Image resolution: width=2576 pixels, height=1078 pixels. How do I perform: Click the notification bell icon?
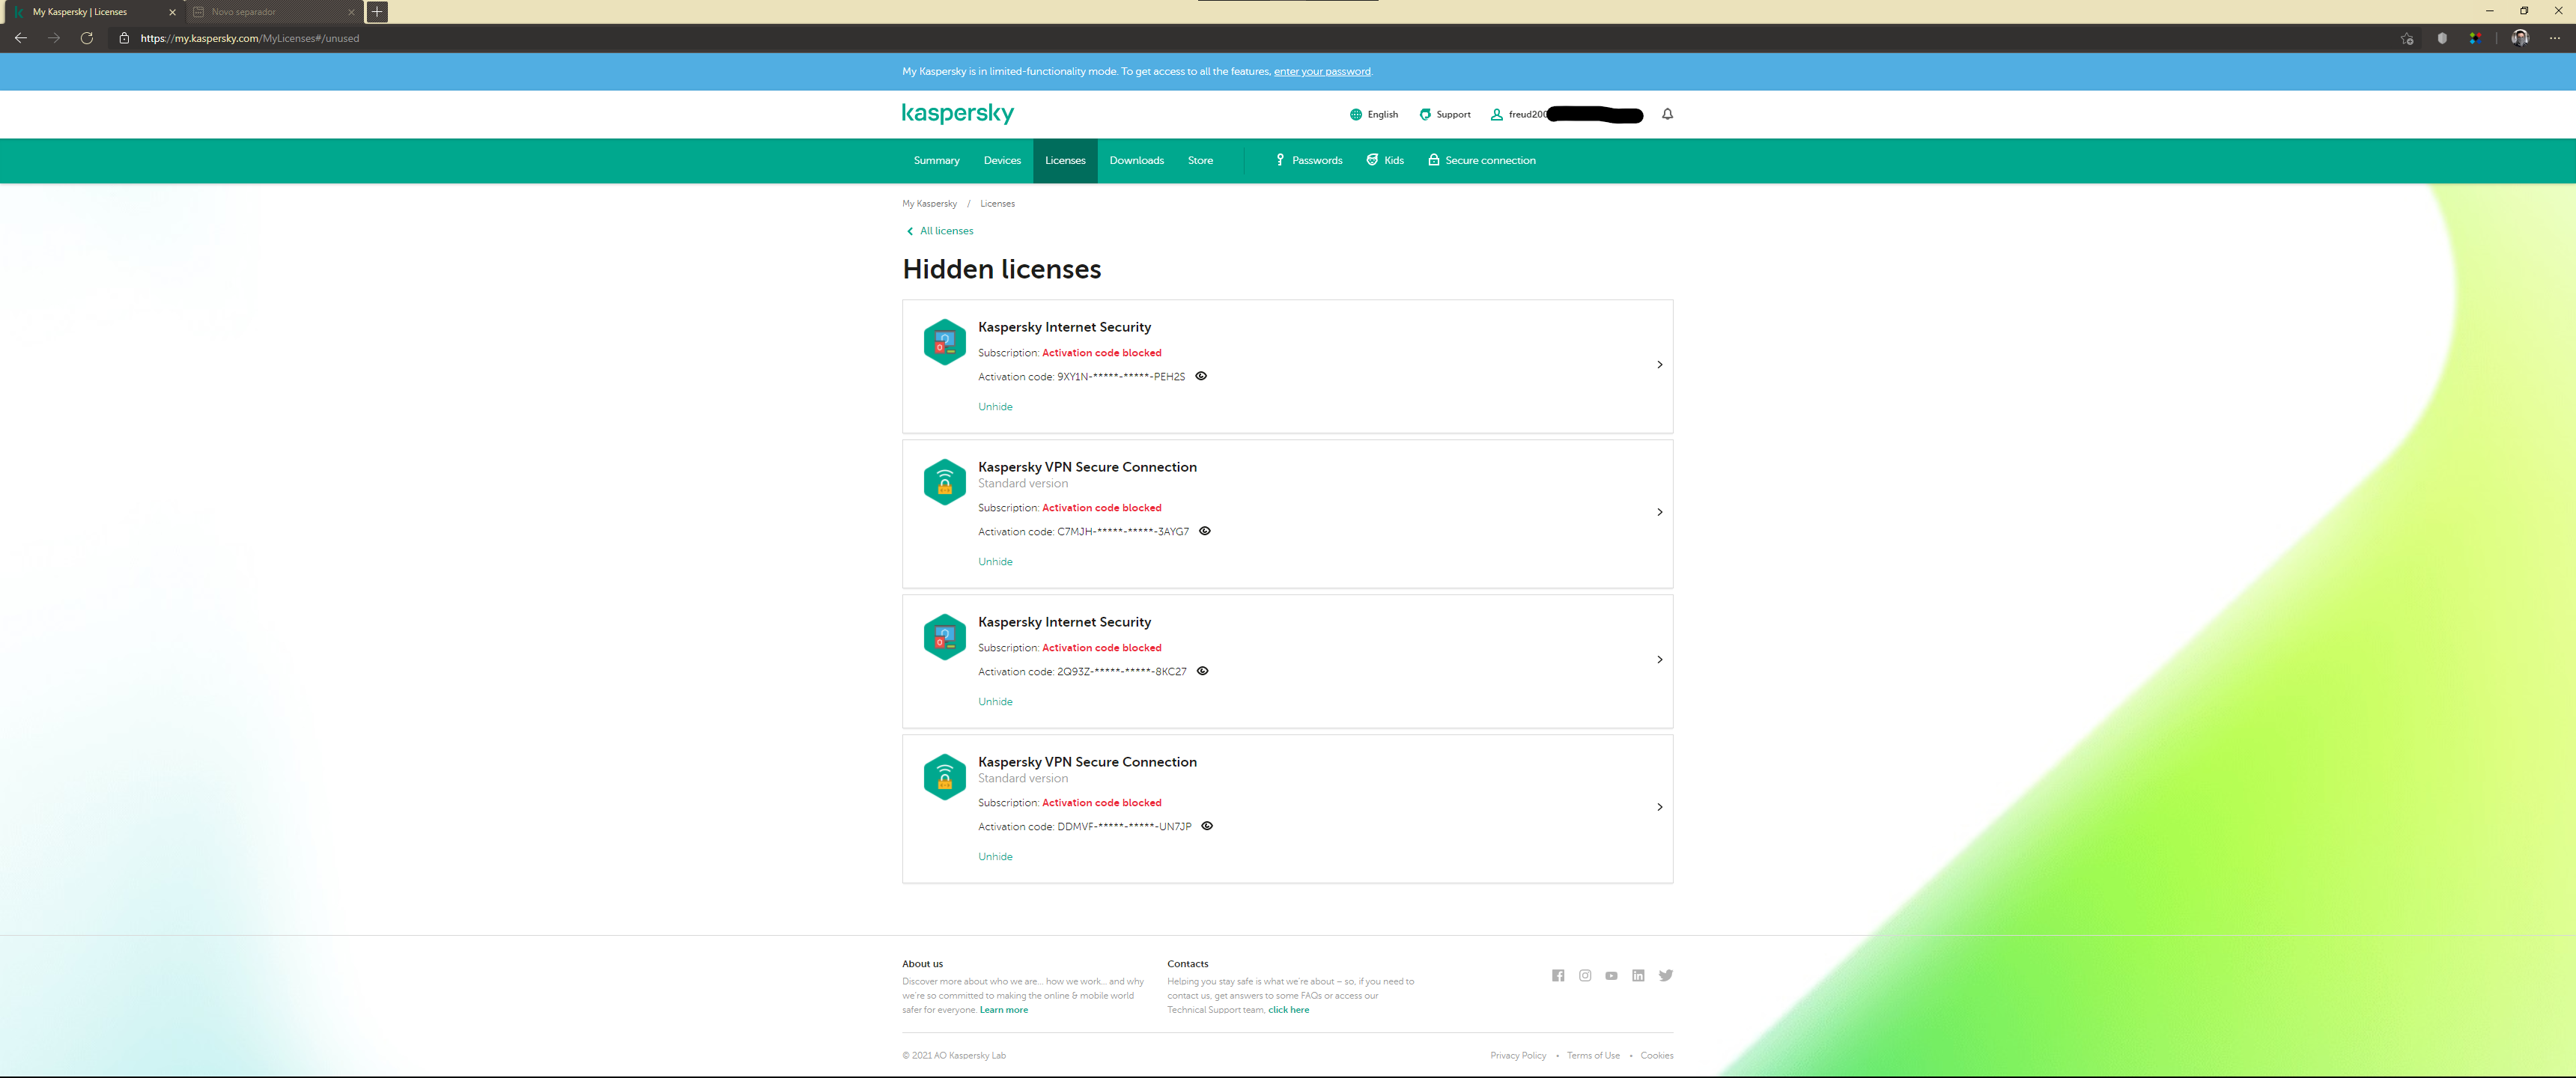[x=1667, y=114]
